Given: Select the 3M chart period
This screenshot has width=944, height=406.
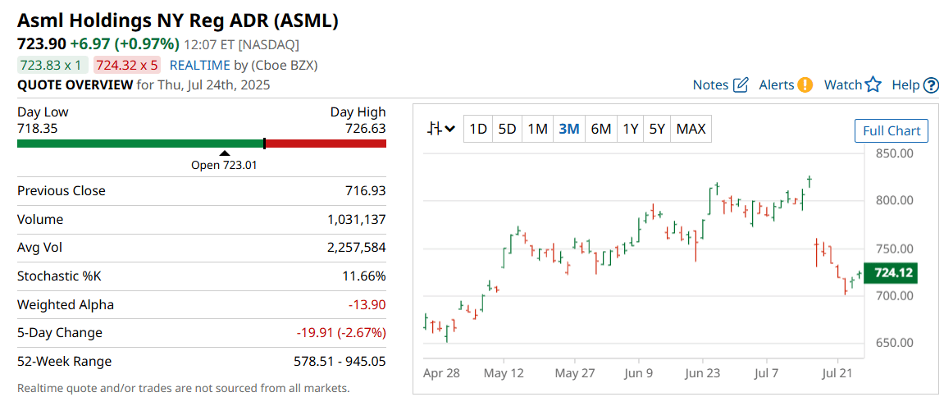Looking at the screenshot, I should (x=569, y=129).
